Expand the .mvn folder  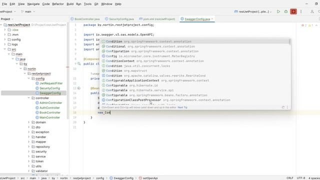(x=4, y=34)
